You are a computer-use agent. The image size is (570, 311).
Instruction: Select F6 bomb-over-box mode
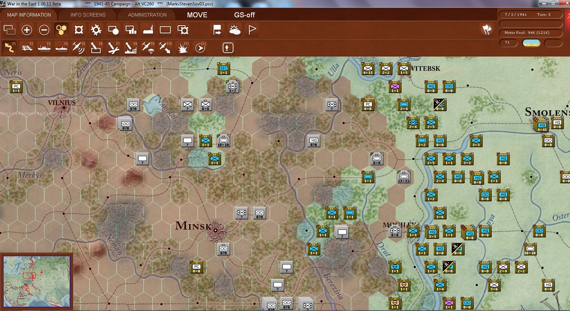96,47
